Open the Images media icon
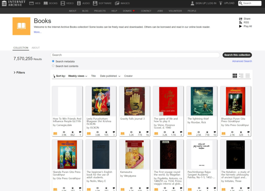The height and width of the screenshot is (191, 265). pos(117,3)
